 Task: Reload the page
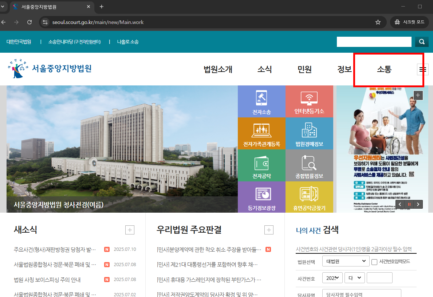[x=29, y=22]
